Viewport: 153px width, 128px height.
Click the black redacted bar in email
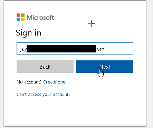[x=61, y=49]
